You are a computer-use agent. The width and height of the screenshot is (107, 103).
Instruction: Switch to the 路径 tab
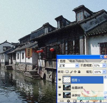tap(81, 61)
